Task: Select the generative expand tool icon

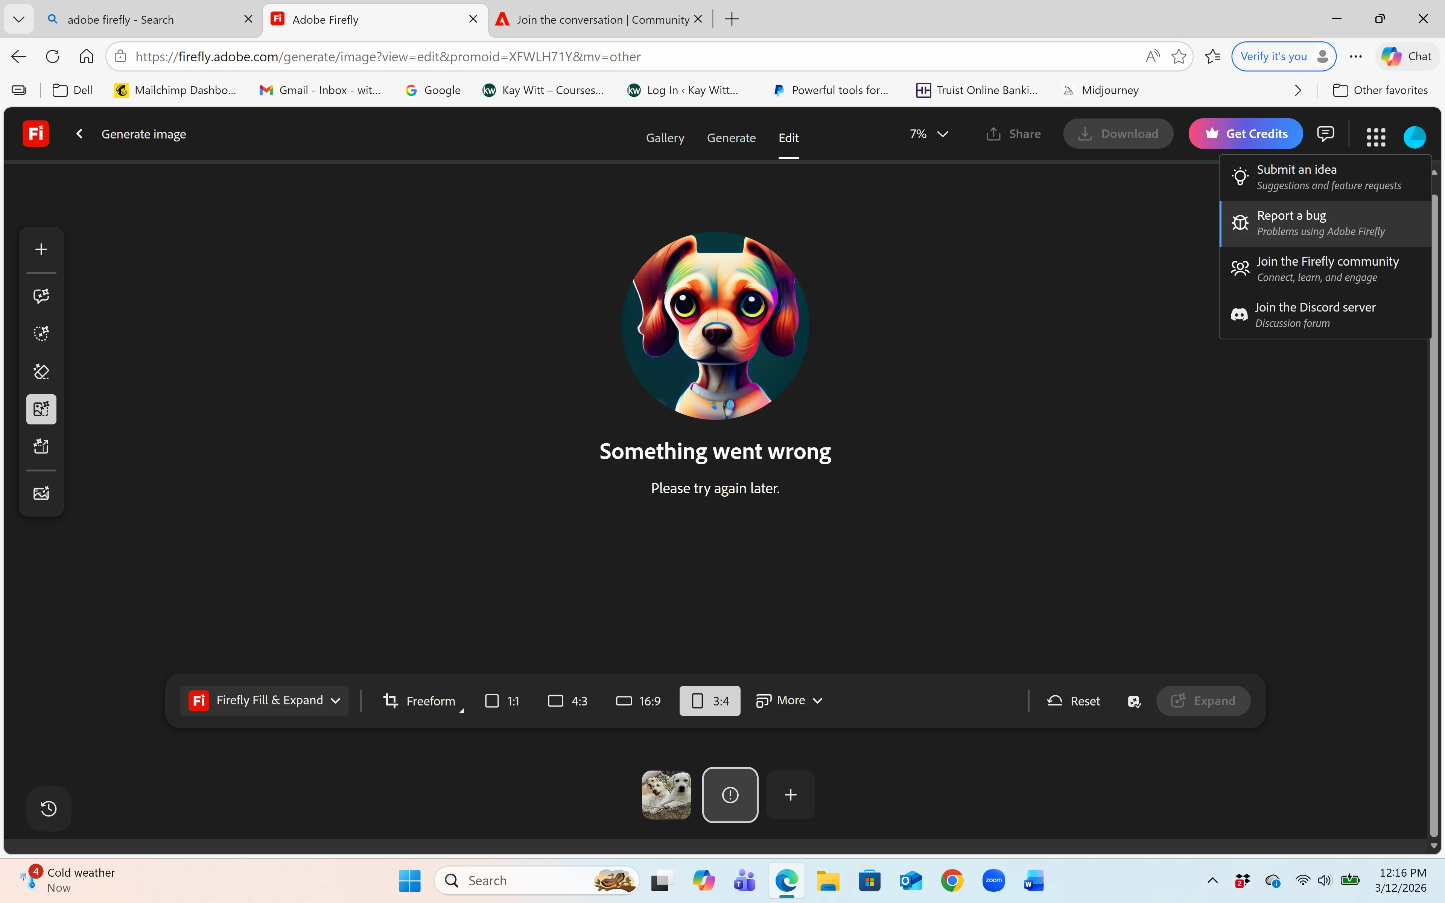Action: [41, 409]
